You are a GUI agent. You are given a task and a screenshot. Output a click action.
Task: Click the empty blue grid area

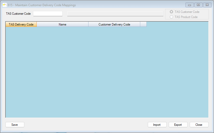point(107,72)
